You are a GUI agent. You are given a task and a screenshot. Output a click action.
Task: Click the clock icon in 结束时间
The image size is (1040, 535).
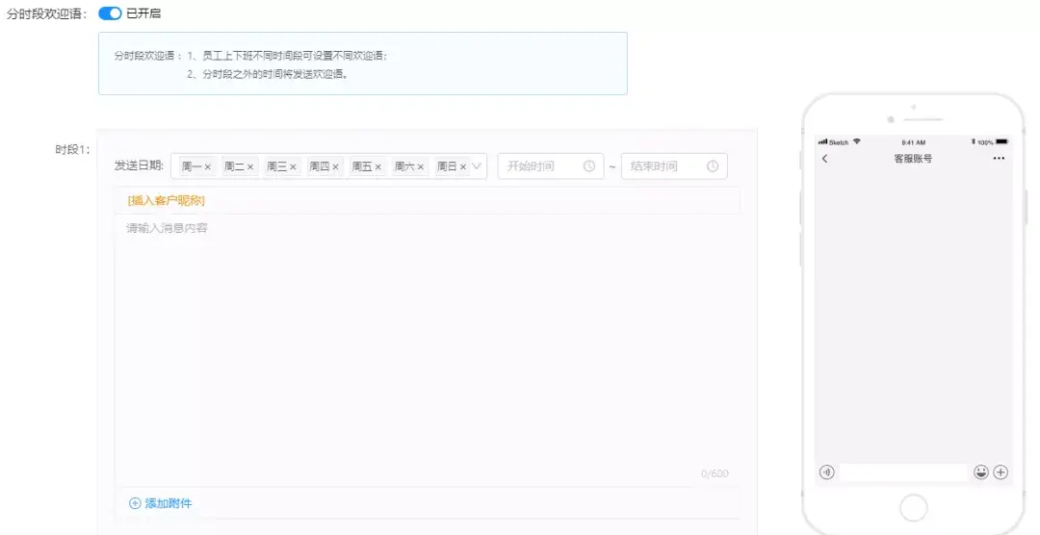pos(713,166)
